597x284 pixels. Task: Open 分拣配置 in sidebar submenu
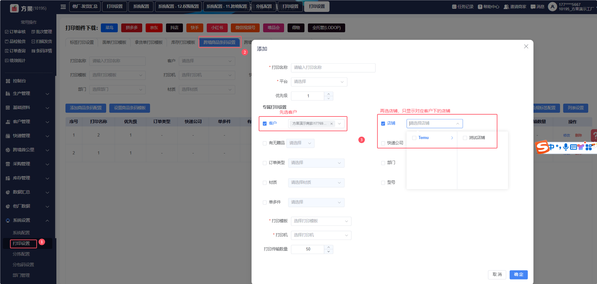coord(21,254)
